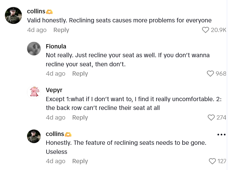This screenshot has width=228, height=170.
Task: Open collins' profile via username
Action: point(36,11)
